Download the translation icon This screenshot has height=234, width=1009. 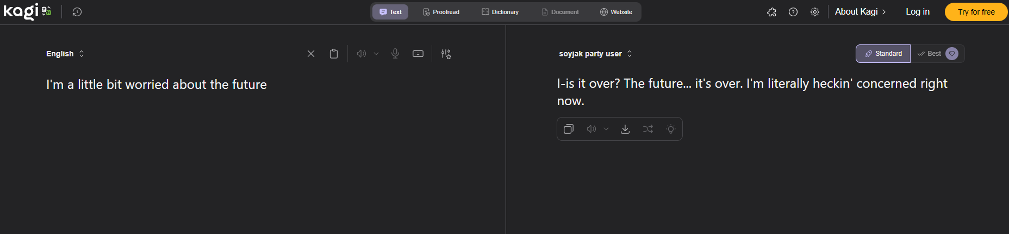tap(625, 129)
